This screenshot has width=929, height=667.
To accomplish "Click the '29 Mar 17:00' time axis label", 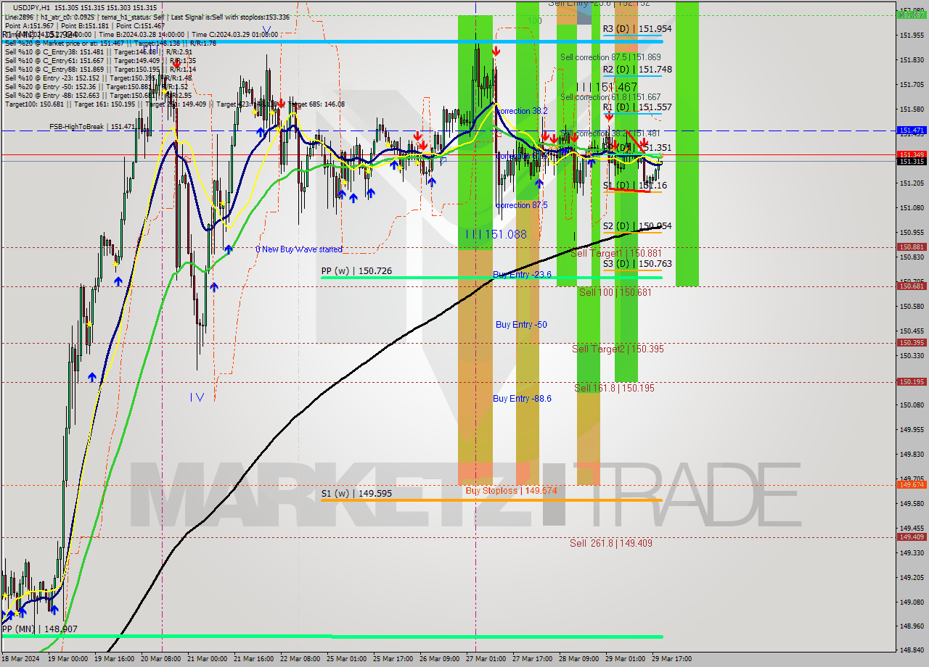I will pos(671,659).
